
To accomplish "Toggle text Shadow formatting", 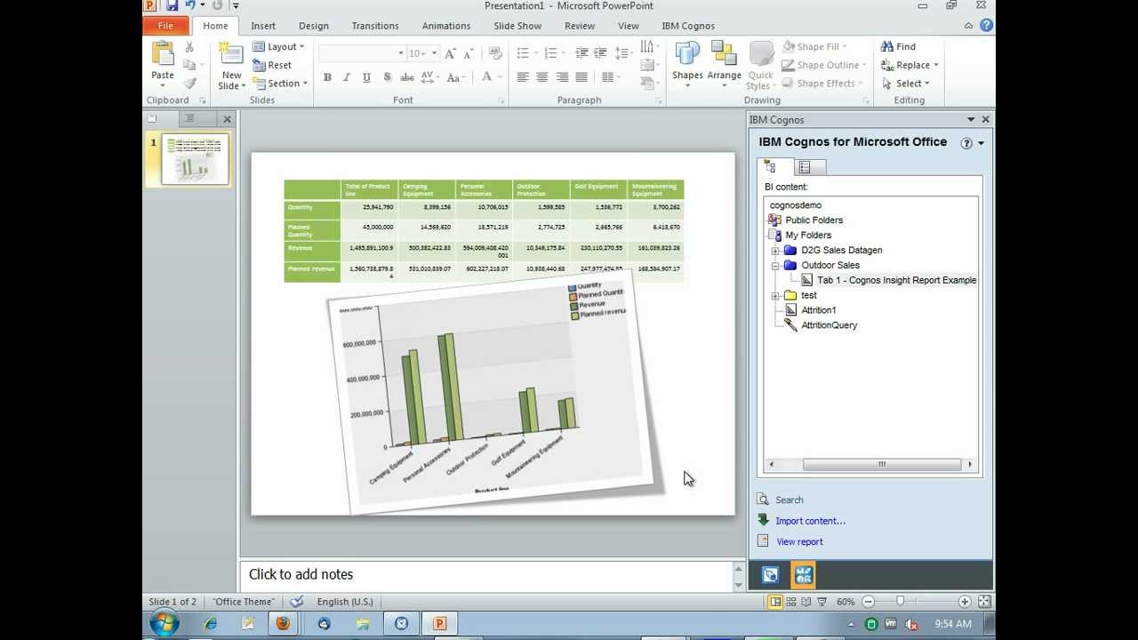I will tap(387, 78).
